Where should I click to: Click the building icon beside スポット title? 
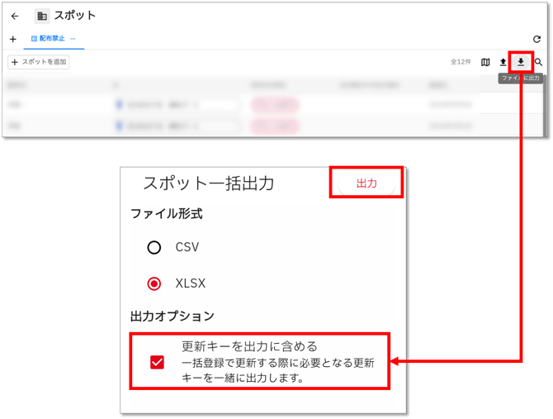coord(42,16)
